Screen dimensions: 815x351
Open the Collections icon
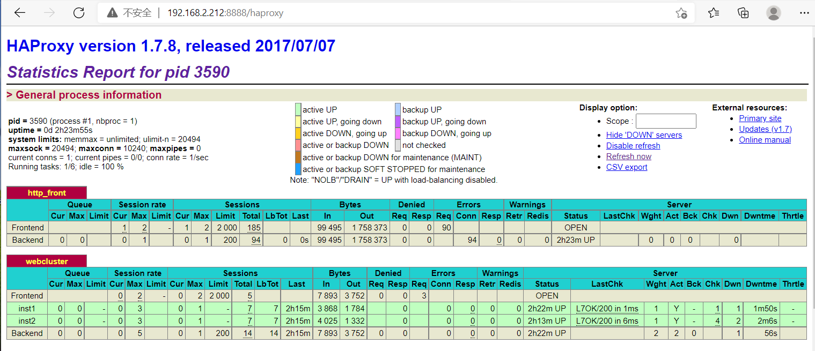click(743, 13)
